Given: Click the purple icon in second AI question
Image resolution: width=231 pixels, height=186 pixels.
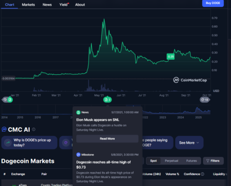Looking at the screenshot, I should coord(66,143).
